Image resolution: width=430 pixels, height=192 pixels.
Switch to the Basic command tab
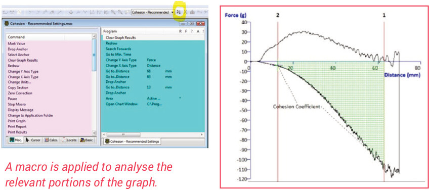tap(87, 140)
